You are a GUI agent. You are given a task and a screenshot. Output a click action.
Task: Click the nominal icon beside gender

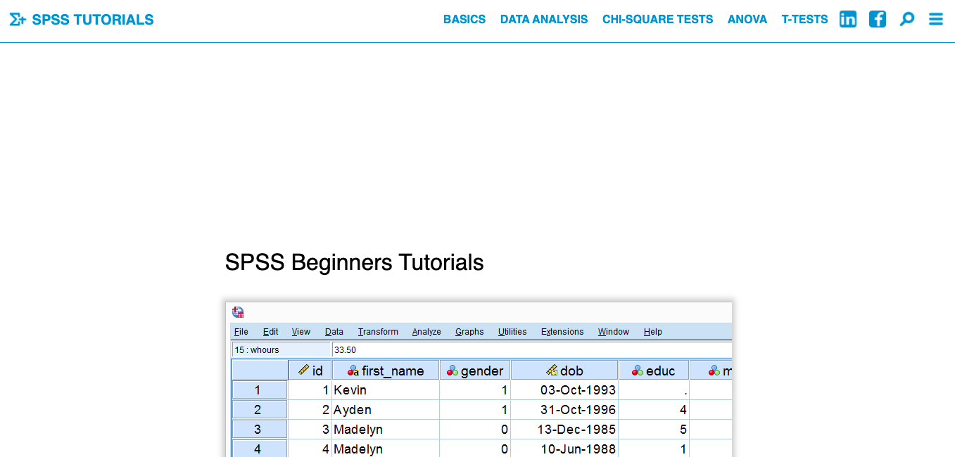coord(453,371)
